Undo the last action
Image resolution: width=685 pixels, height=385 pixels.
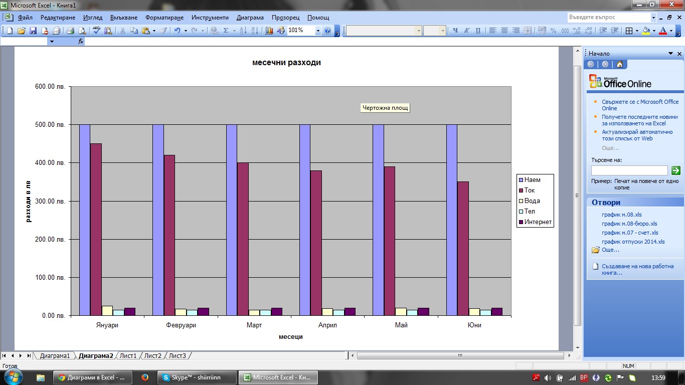click(177, 31)
